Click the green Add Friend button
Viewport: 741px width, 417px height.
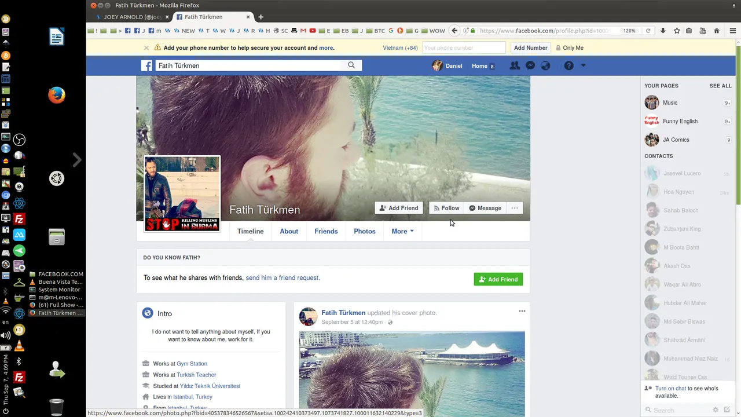498,279
